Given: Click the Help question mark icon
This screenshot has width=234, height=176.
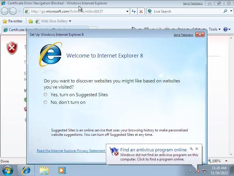Looking at the screenshot, I should pyautogui.click(x=225, y=29).
